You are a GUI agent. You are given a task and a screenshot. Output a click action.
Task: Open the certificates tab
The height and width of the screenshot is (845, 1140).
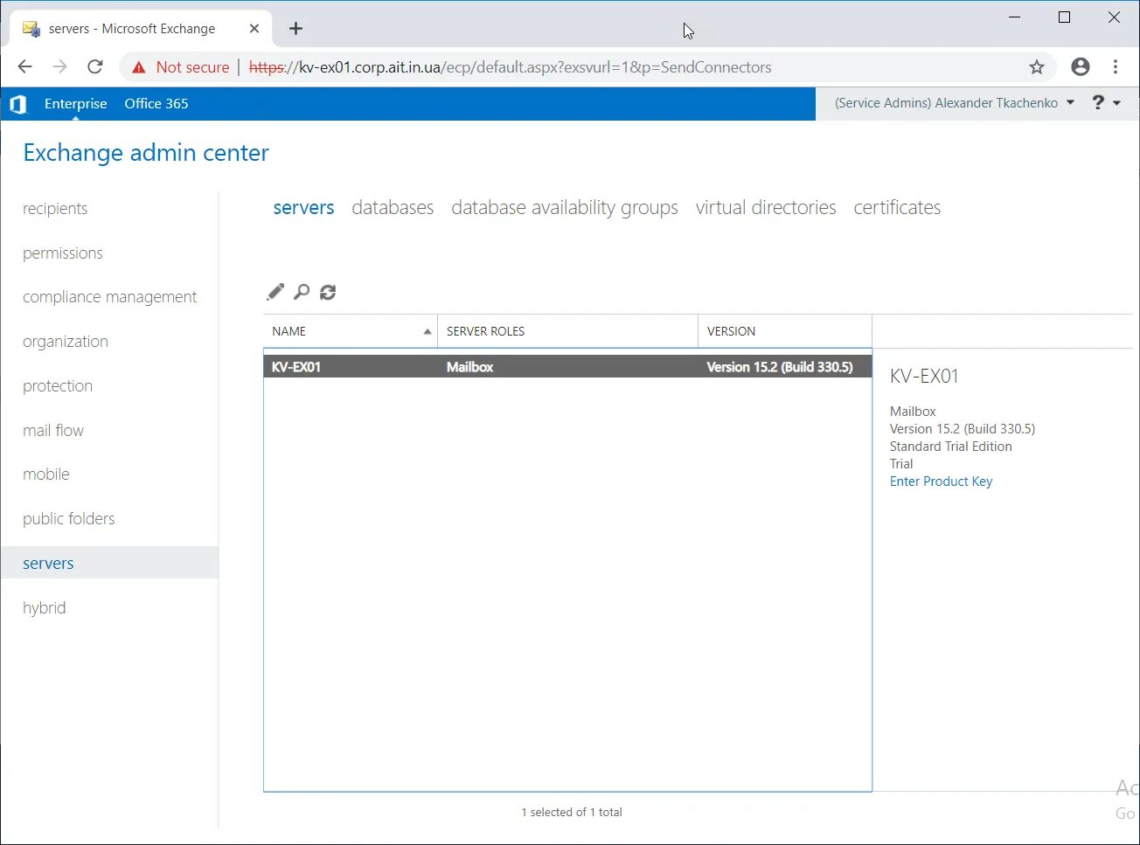click(x=897, y=208)
